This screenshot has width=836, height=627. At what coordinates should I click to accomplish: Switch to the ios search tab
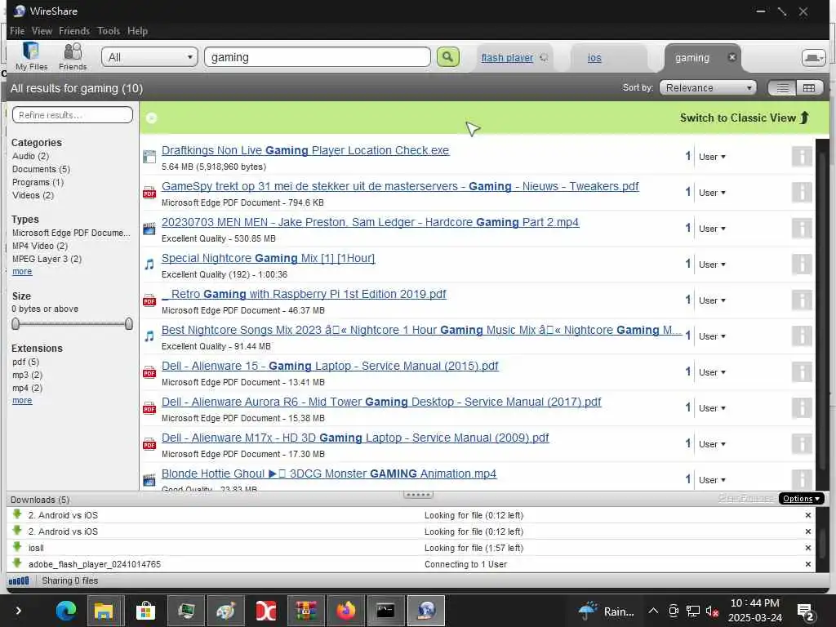point(594,58)
